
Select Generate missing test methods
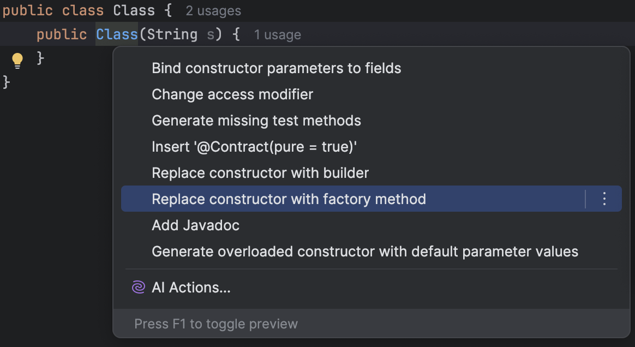(x=256, y=121)
